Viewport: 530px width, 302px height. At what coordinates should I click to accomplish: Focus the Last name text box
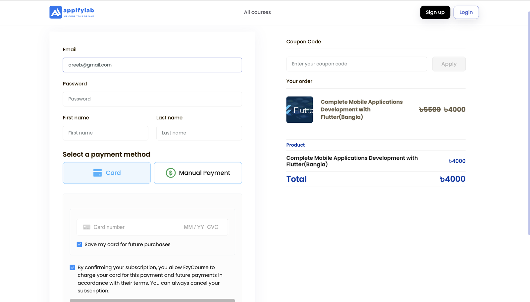(x=199, y=133)
